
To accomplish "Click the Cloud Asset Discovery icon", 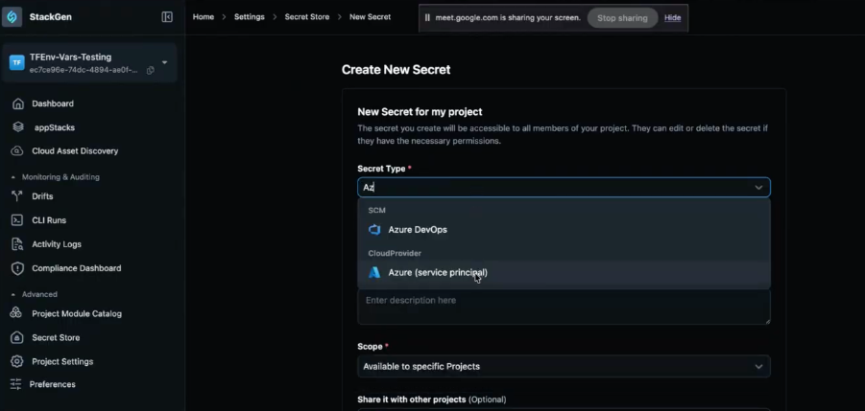I will (17, 150).
